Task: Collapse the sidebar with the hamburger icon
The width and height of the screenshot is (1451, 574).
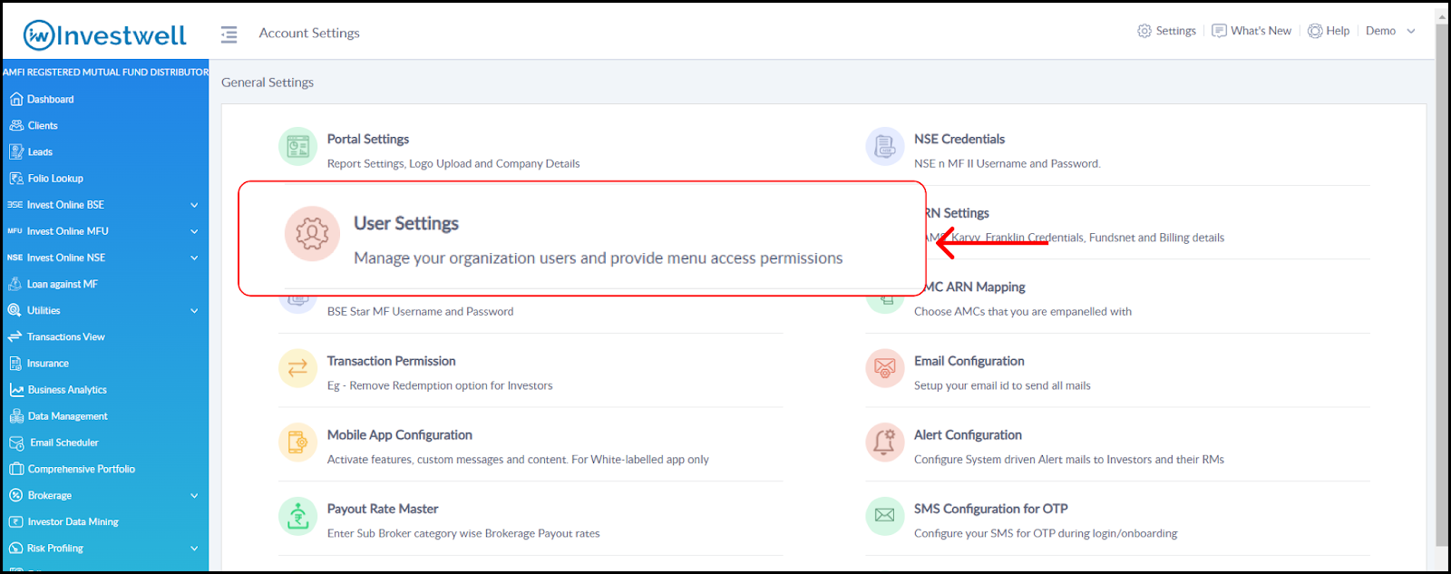Action: [x=229, y=34]
